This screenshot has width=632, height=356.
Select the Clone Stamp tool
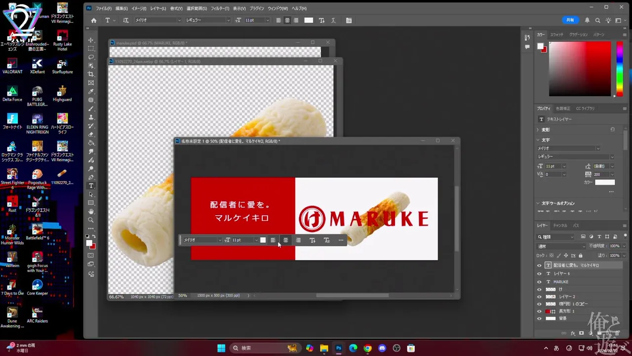91,117
